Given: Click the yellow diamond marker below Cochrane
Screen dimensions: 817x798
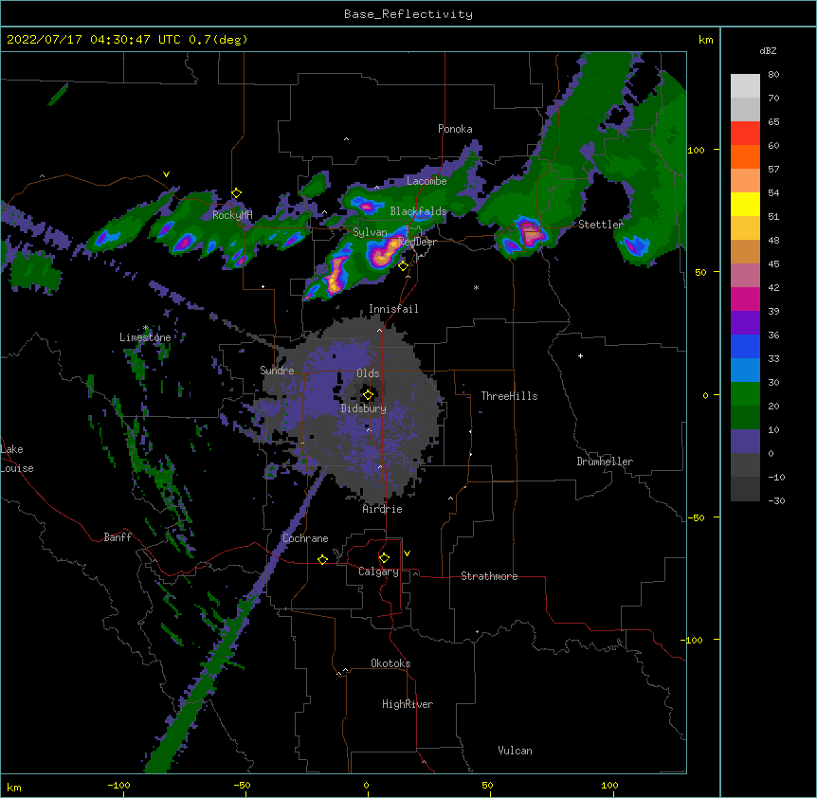Looking at the screenshot, I should (x=322, y=559).
